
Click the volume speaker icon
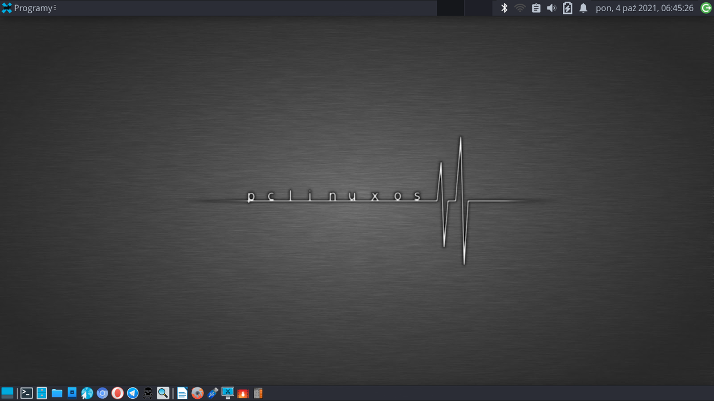click(x=552, y=8)
